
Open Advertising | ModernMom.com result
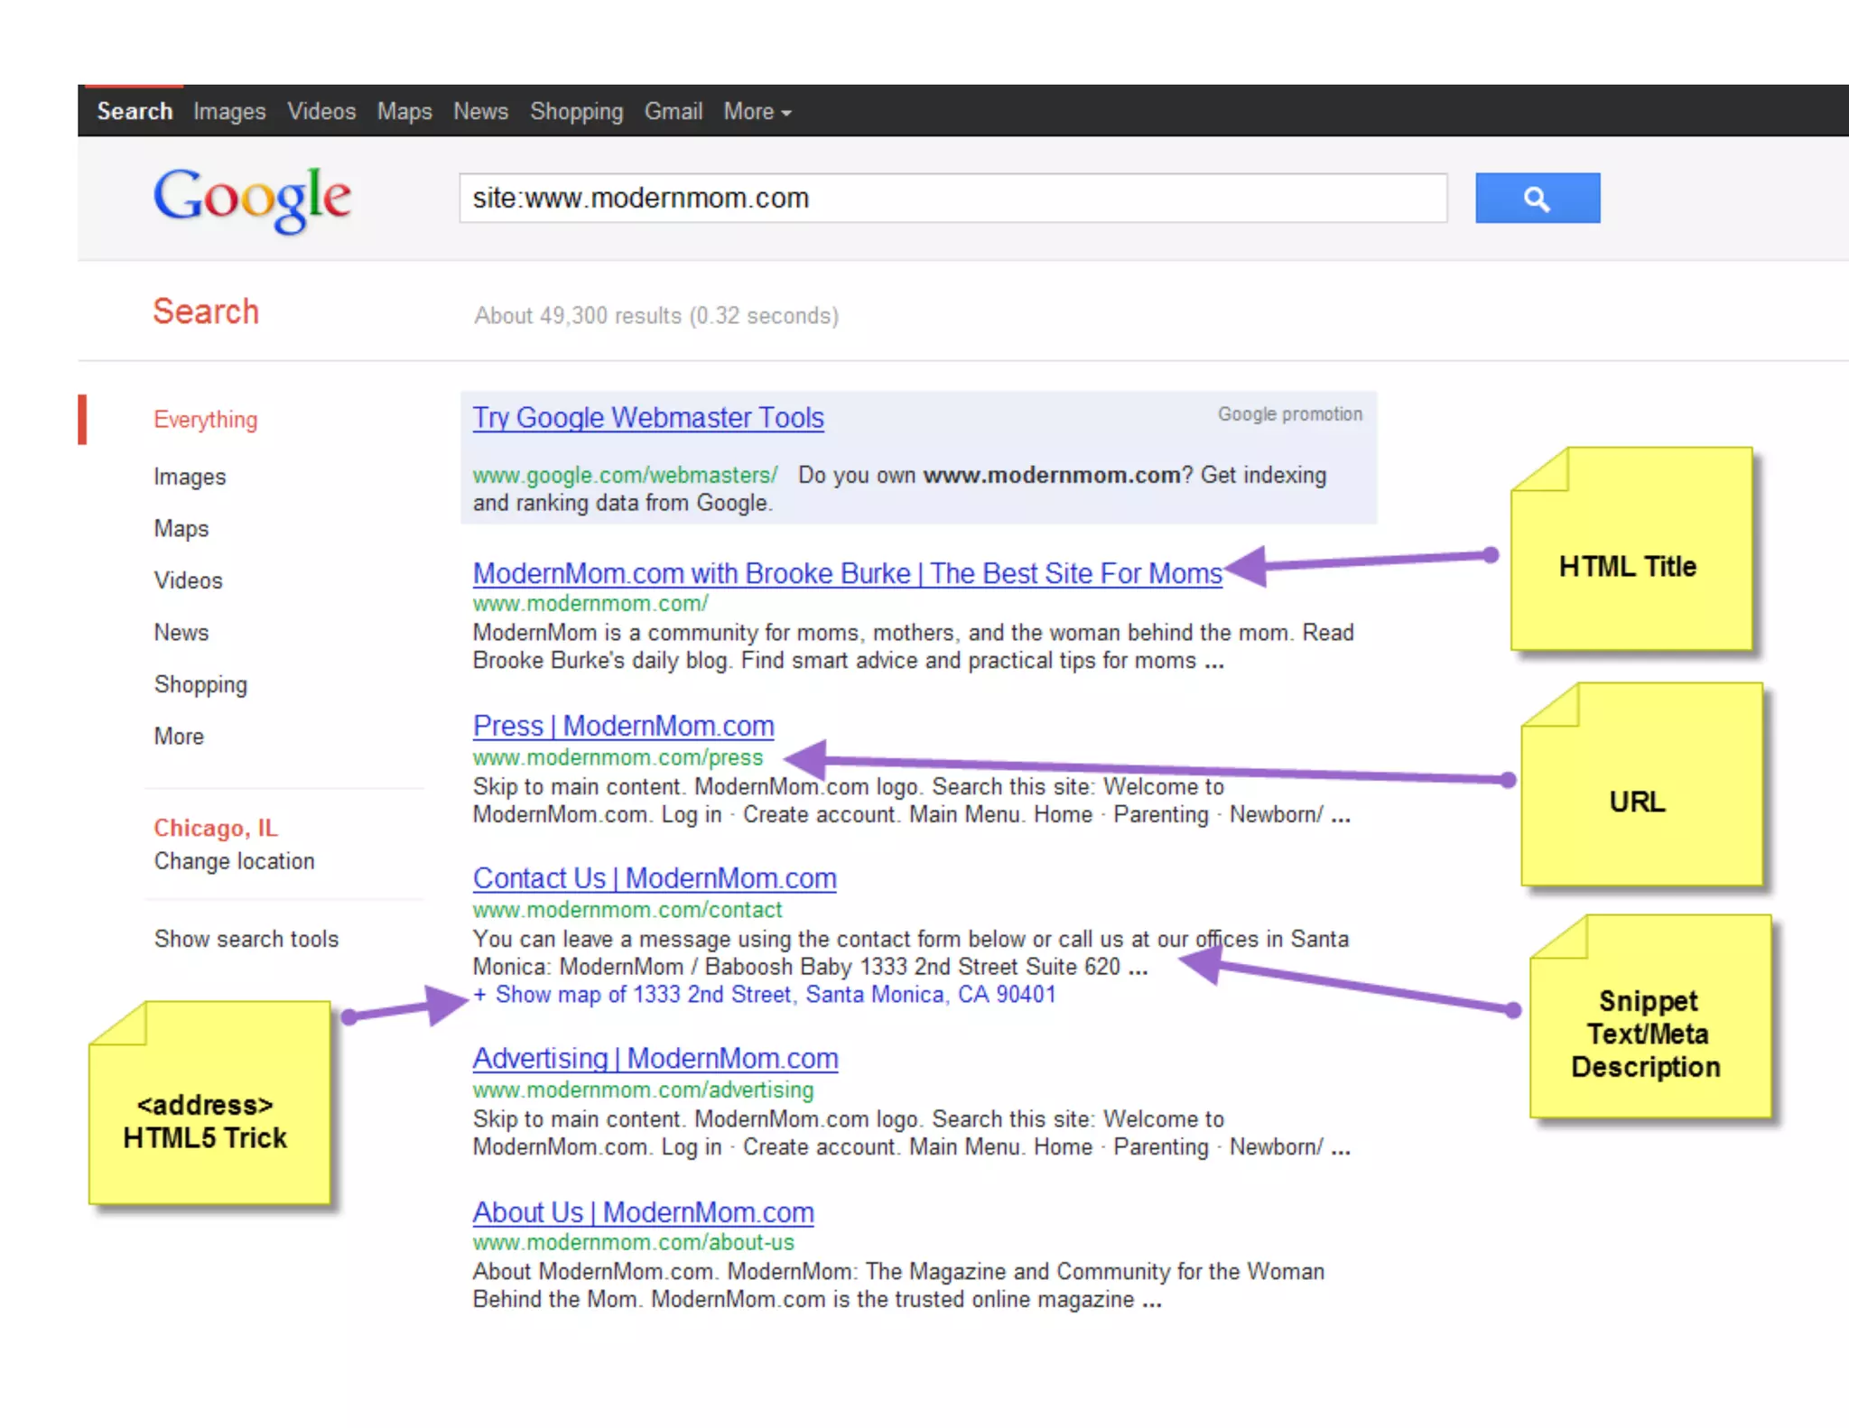(x=655, y=1059)
